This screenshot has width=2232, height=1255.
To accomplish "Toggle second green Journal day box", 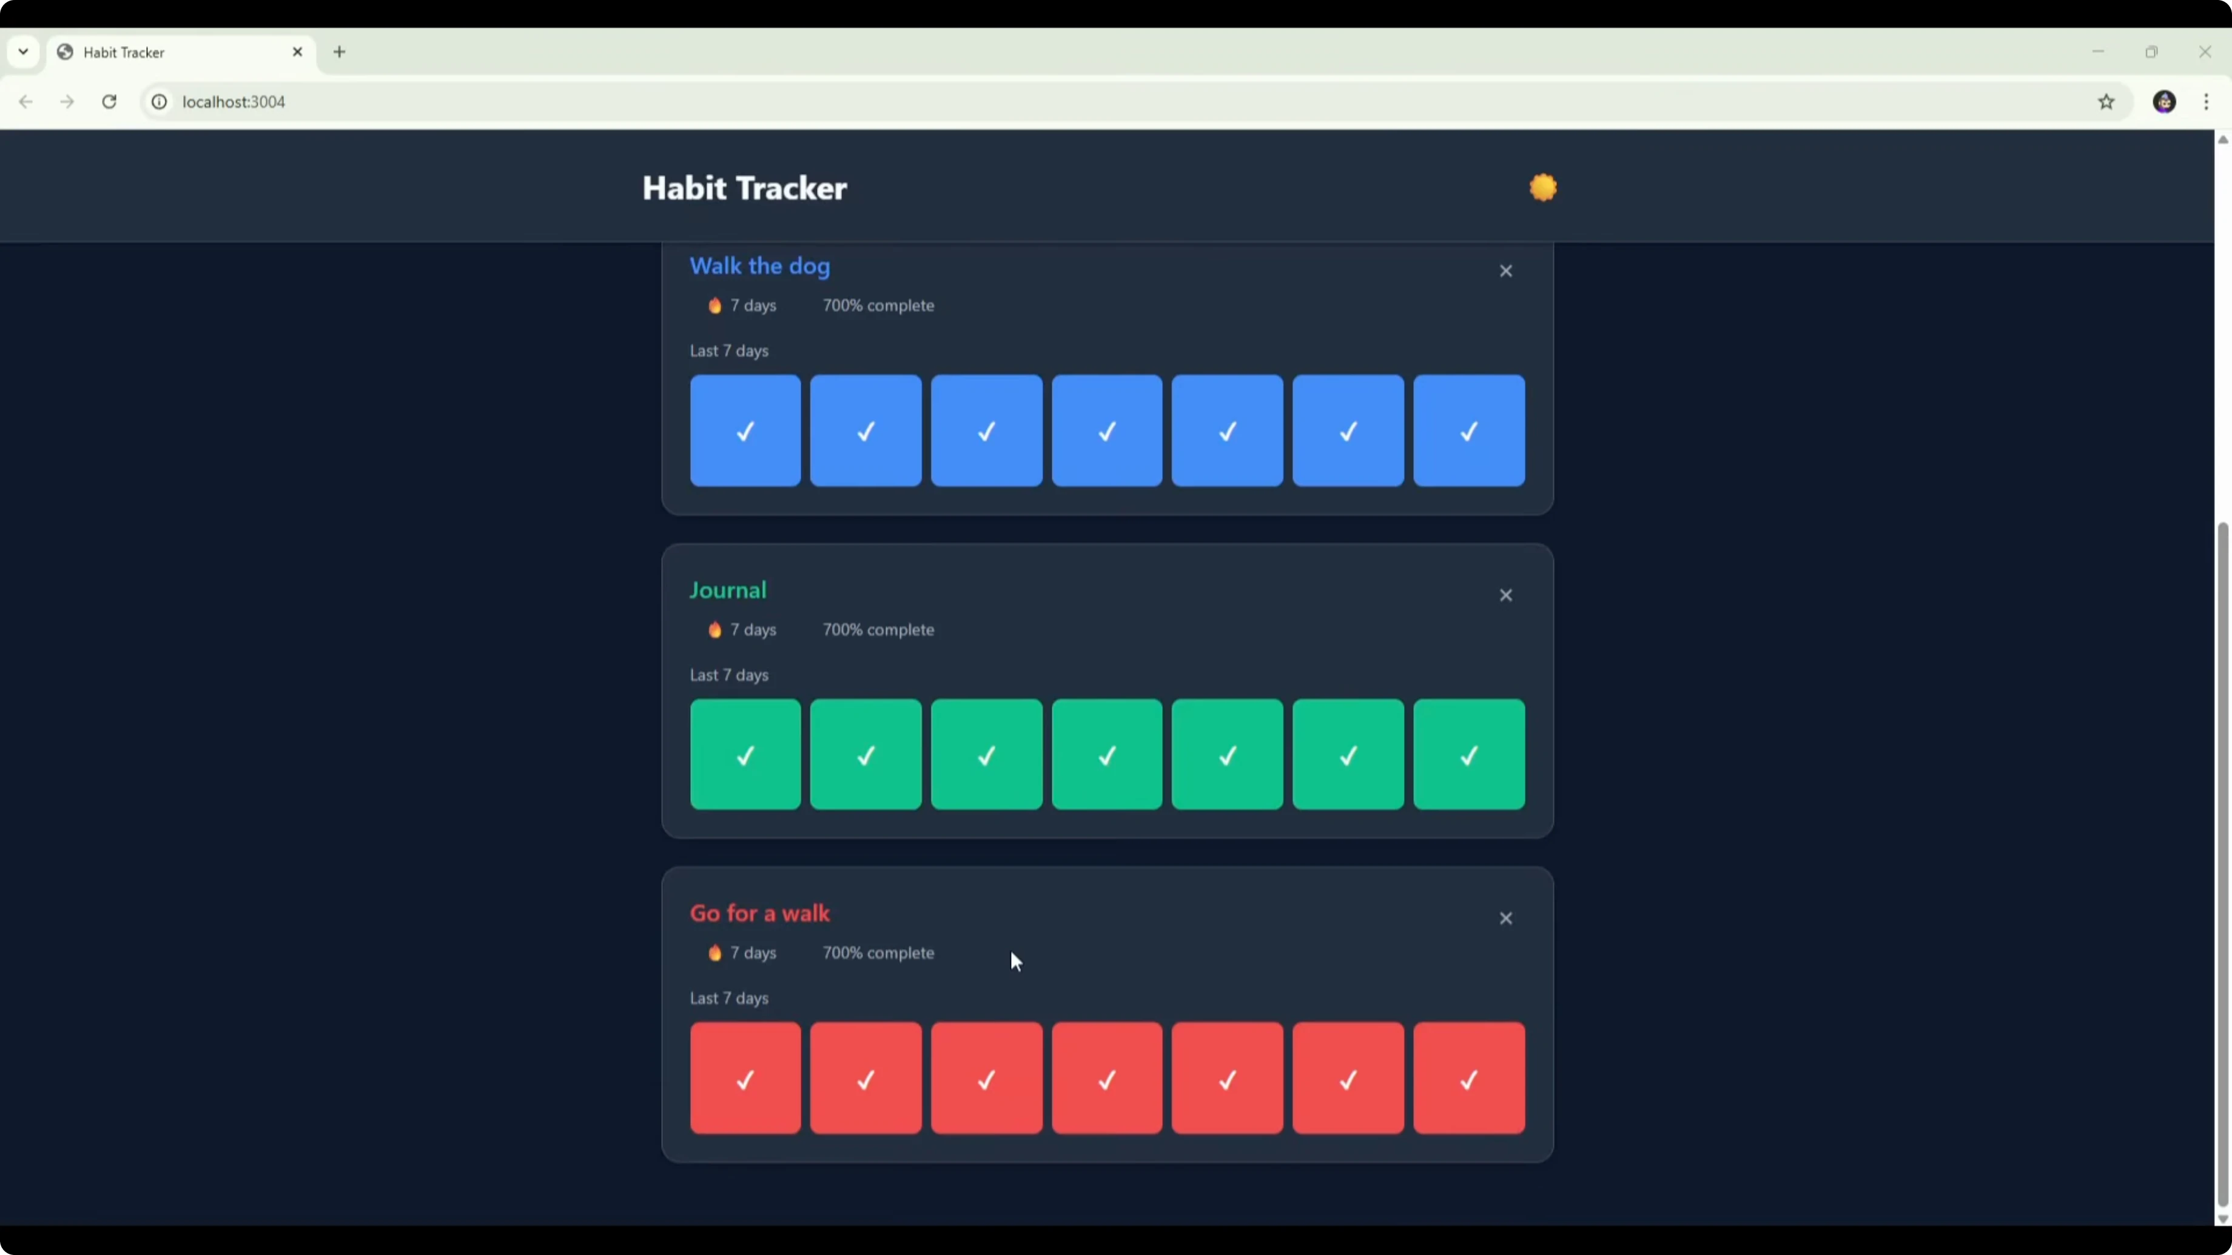I will [x=866, y=754].
